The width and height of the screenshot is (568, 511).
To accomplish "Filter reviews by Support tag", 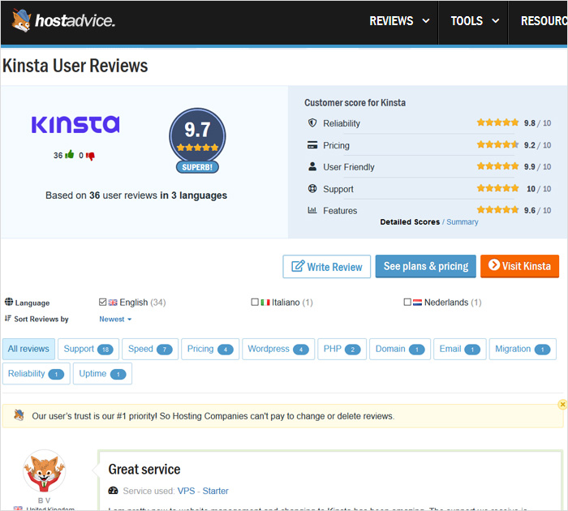I will tap(88, 349).
